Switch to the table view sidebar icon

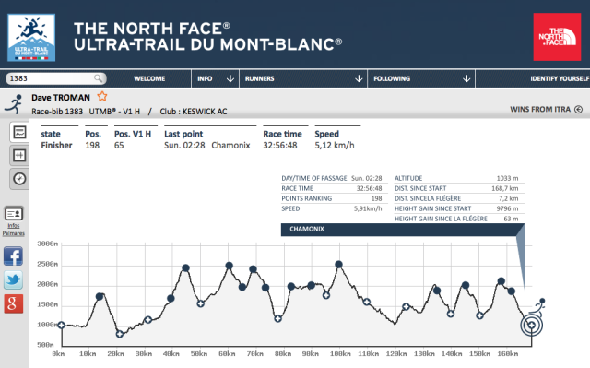(19, 155)
